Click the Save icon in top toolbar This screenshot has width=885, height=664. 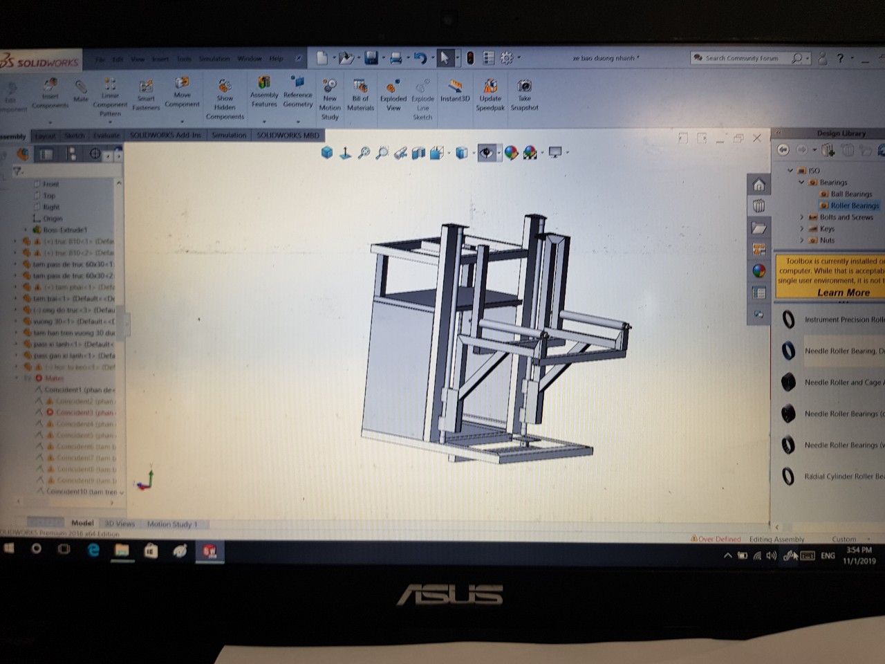pyautogui.click(x=371, y=58)
